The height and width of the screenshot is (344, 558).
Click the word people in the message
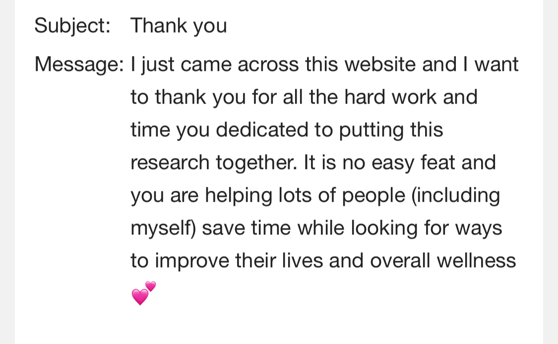pyautogui.click(x=373, y=195)
